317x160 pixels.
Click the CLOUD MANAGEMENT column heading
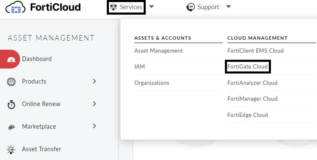tap(258, 38)
